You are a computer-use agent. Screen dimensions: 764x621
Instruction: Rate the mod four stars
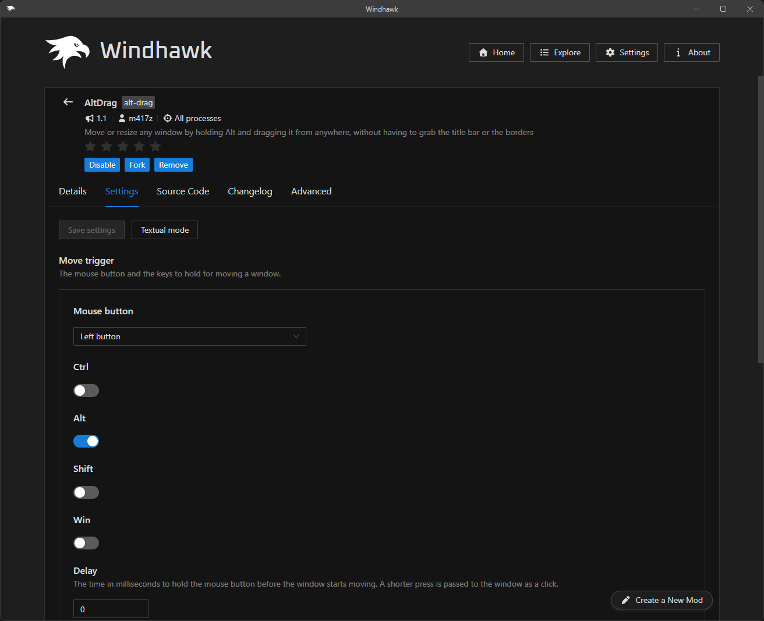[x=139, y=146]
